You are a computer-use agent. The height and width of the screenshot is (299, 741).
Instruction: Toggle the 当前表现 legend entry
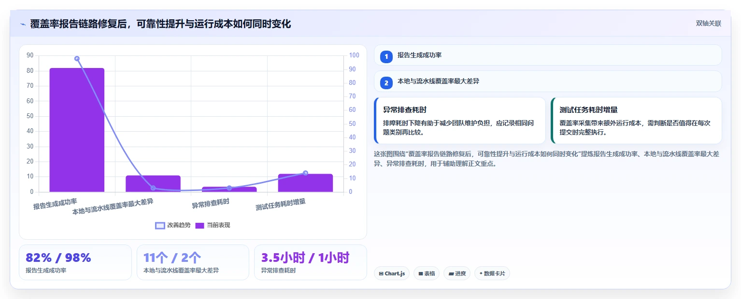213,225
